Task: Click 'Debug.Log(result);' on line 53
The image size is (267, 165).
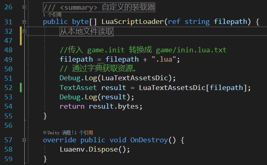Action: point(97,97)
